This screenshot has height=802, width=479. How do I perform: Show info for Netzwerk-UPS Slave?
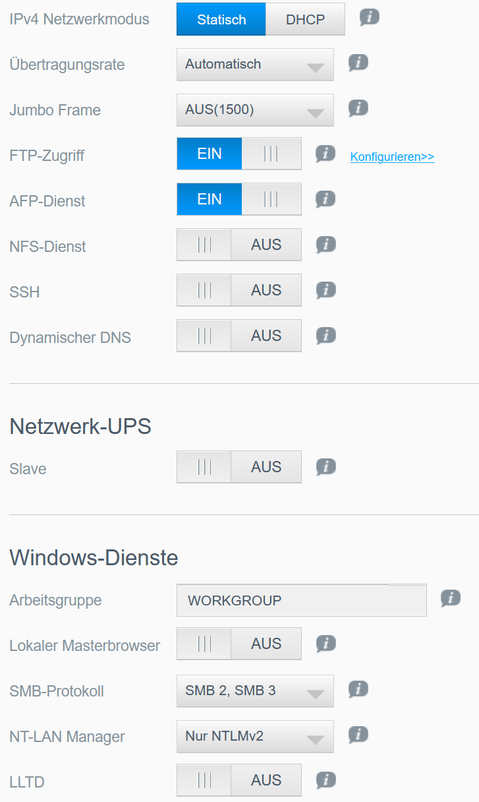(x=325, y=466)
